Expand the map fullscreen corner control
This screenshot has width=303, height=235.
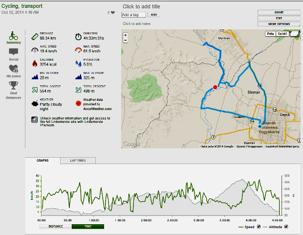(294, 34)
